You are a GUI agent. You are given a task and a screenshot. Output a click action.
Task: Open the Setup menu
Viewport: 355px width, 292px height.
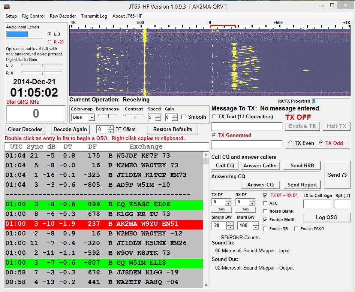click(x=11, y=16)
